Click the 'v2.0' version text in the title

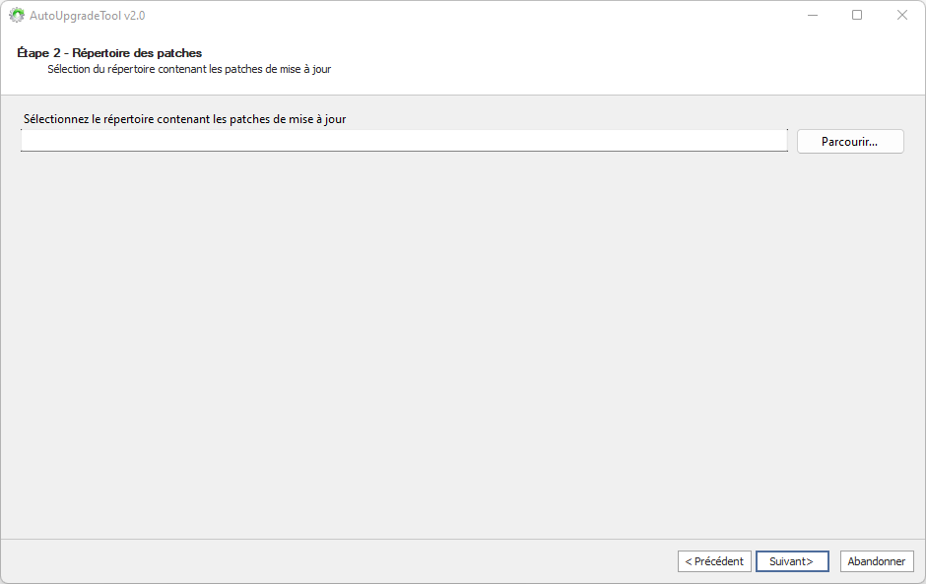coord(134,16)
